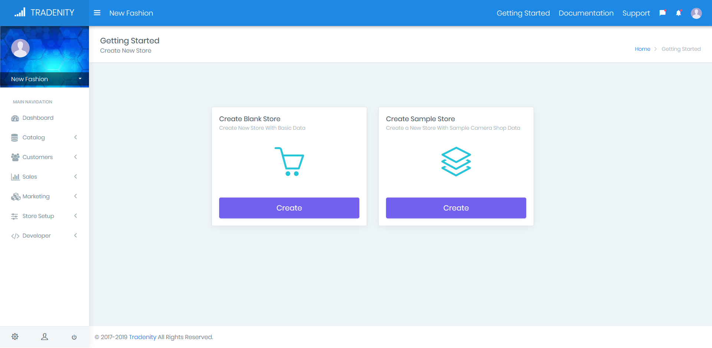Open the messages flag icon in header
This screenshot has height=348, width=712.
tap(663, 13)
